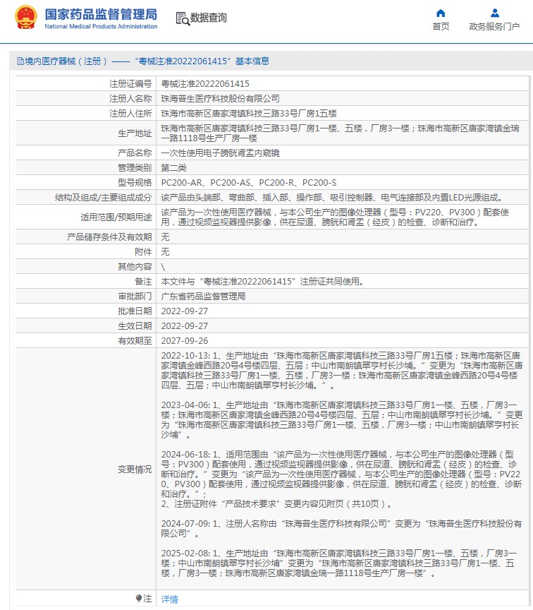
Task: Select the 2023-04-06 change record paragraph
Action: click(342, 420)
